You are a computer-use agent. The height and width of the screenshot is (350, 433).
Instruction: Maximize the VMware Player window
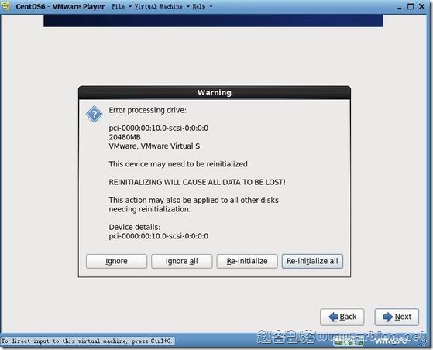click(411, 7)
